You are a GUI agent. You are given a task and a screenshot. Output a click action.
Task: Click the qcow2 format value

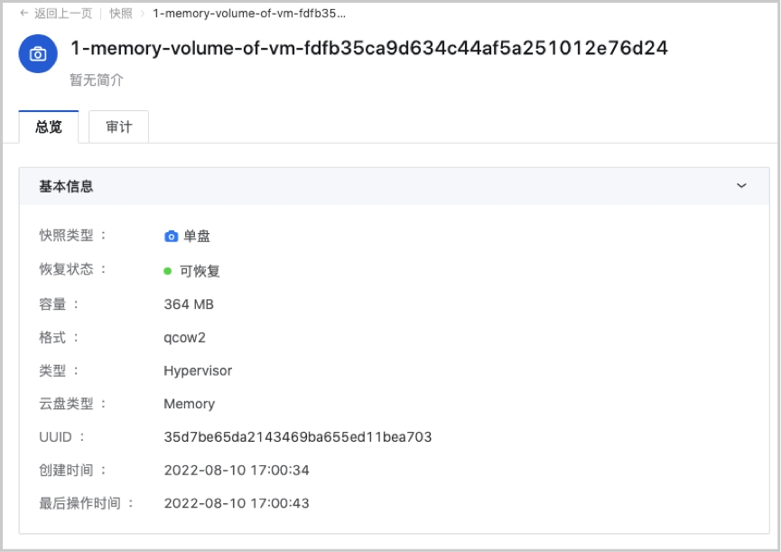tap(184, 338)
